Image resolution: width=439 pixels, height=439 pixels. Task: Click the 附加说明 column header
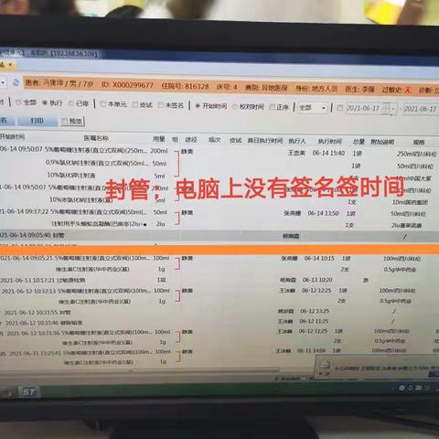pos(382,142)
